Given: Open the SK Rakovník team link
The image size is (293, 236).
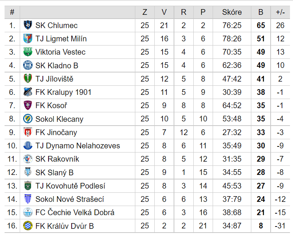Looking at the screenshot, I should click(57, 159).
